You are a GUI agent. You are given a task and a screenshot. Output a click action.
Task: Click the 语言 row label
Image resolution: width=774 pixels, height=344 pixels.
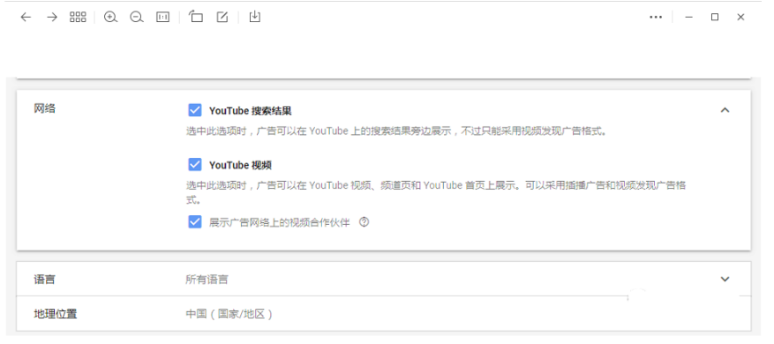click(x=44, y=280)
